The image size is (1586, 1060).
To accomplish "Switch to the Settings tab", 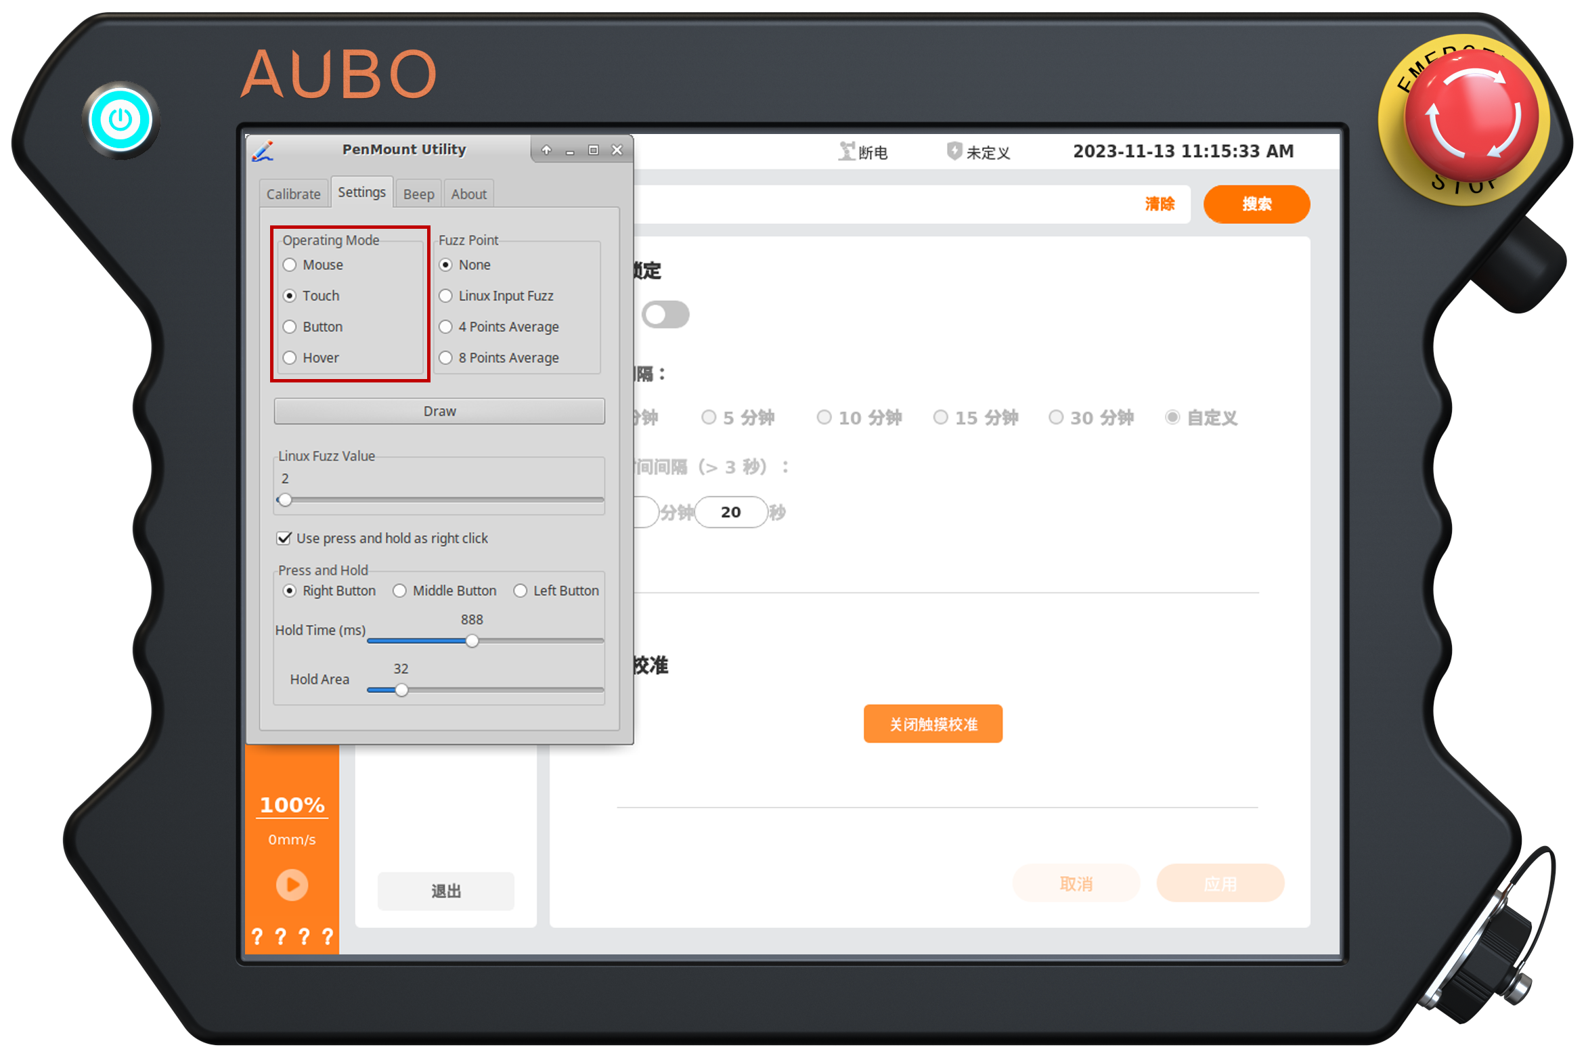I will [x=361, y=192].
